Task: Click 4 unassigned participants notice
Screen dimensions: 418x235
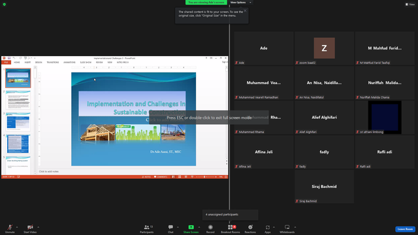Action: click(x=231, y=215)
